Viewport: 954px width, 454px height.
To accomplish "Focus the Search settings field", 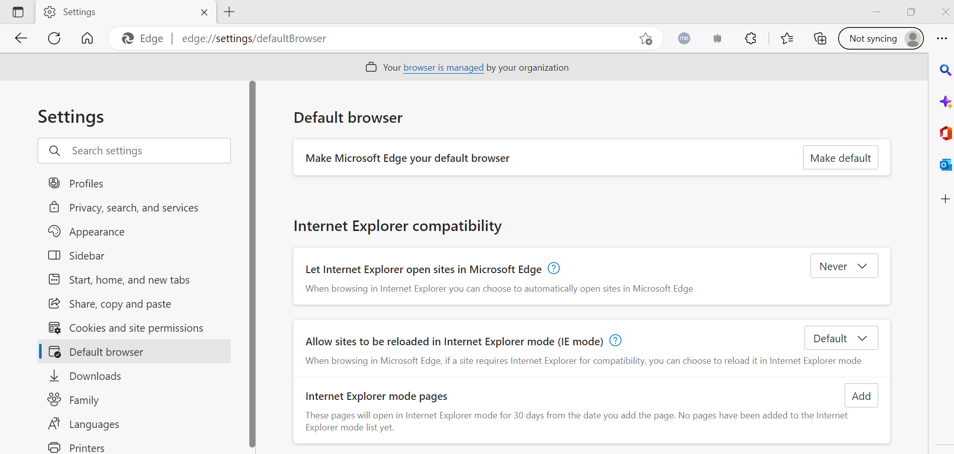I will pyautogui.click(x=134, y=151).
